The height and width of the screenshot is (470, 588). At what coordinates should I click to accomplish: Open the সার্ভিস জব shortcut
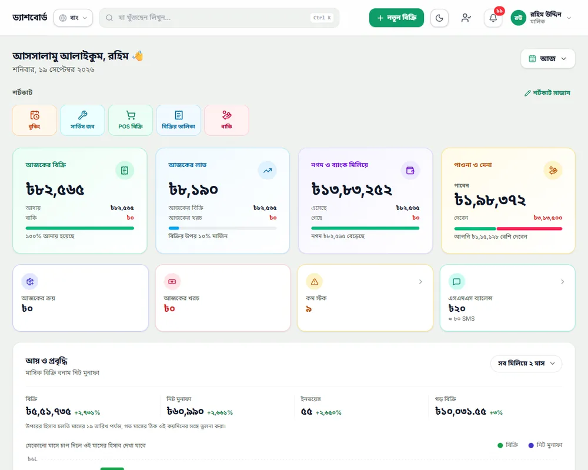(82, 120)
